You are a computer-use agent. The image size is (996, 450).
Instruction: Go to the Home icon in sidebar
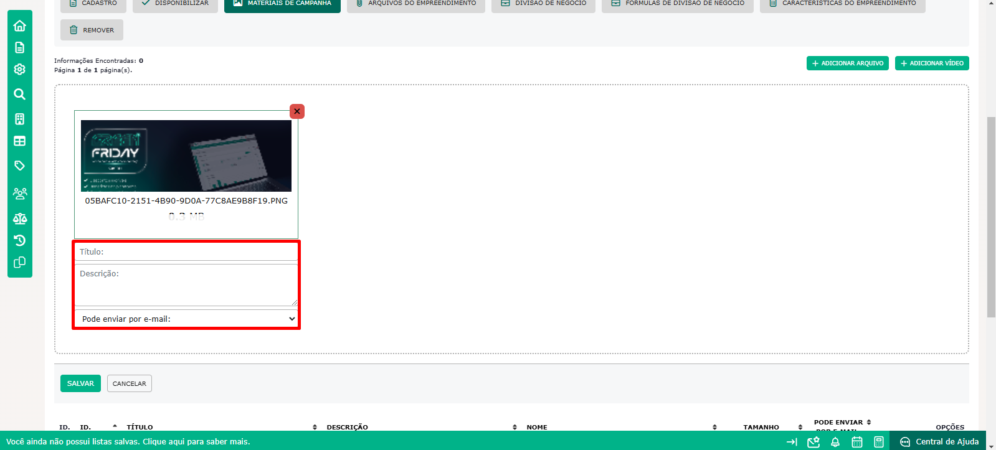tap(19, 26)
